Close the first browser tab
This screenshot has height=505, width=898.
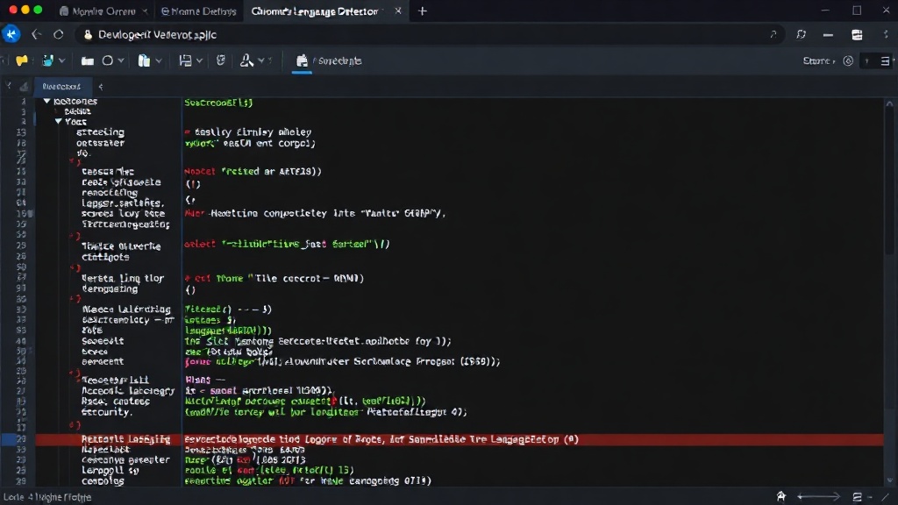pos(145,11)
